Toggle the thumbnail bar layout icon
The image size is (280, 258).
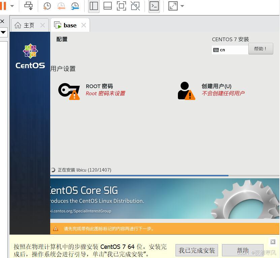click(108, 6)
